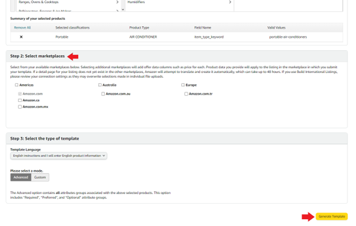Check the Amazon.com.mx marketplace

click(x=20, y=107)
